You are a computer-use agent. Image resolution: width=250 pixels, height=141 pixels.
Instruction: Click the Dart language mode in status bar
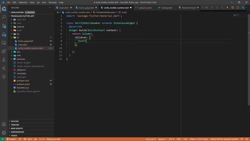click(185, 139)
